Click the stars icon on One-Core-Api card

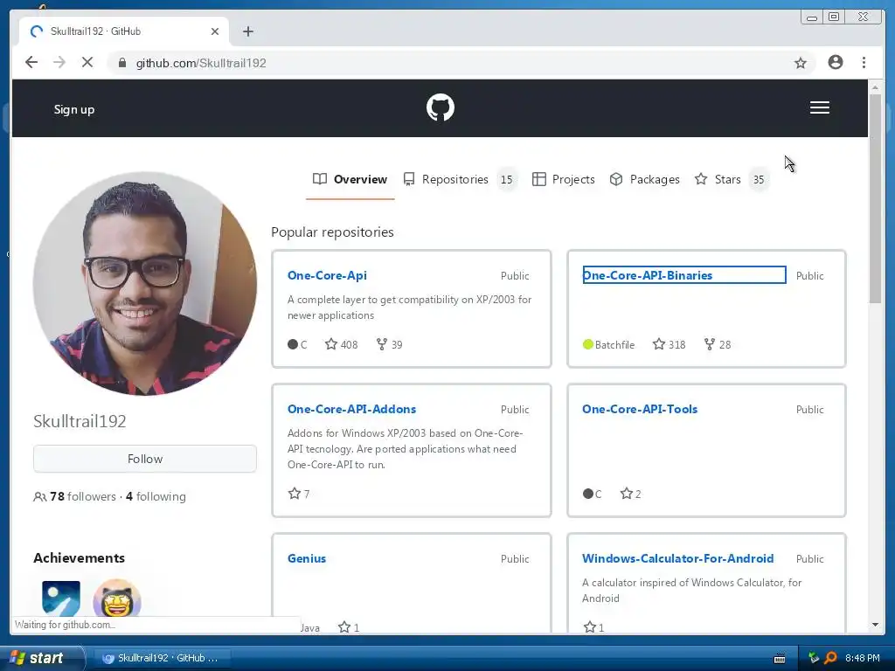pyautogui.click(x=331, y=344)
